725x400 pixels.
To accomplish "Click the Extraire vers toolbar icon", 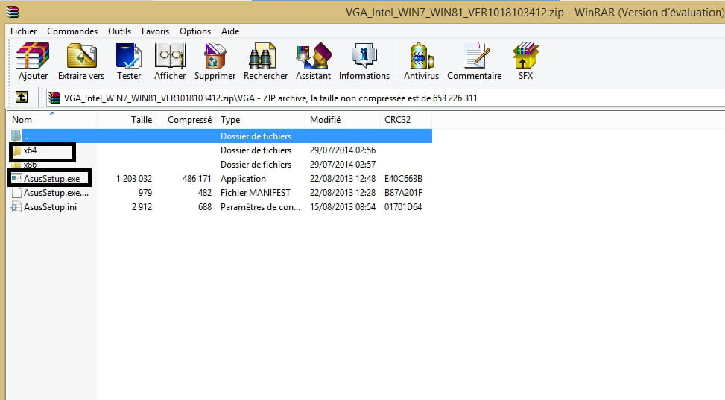I will [81, 56].
